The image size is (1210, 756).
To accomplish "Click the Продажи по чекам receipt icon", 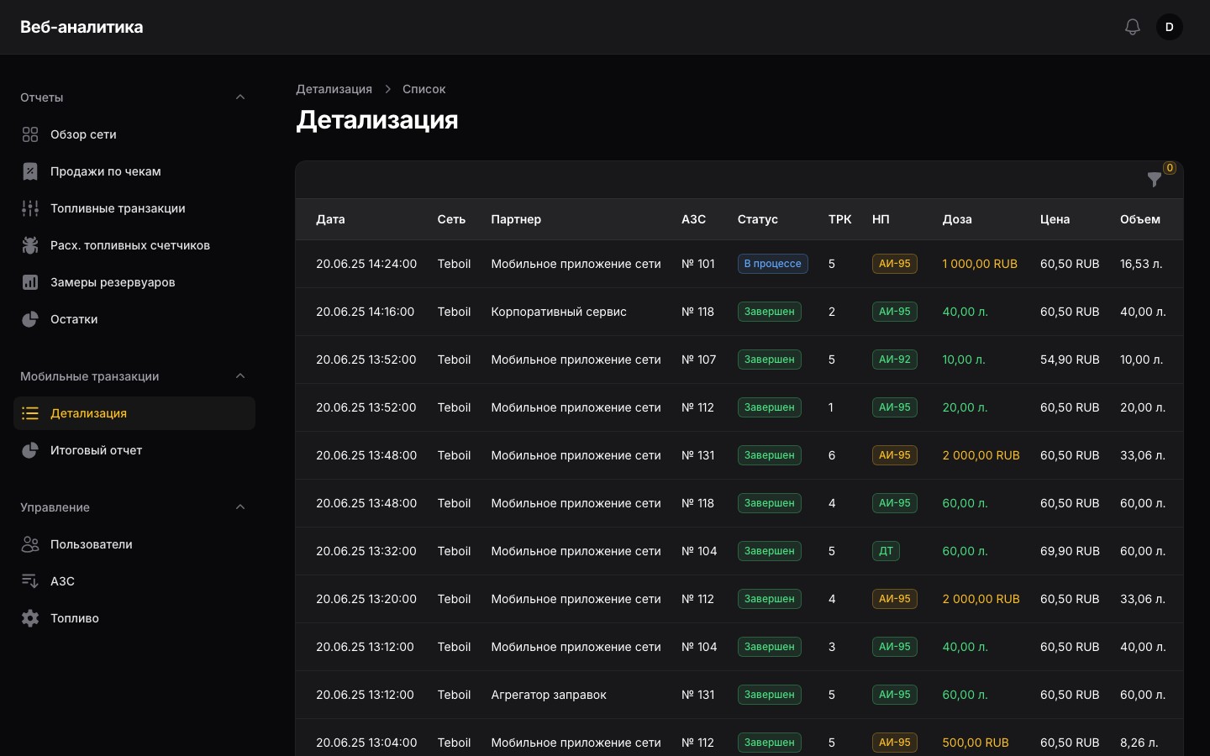I will point(30,171).
